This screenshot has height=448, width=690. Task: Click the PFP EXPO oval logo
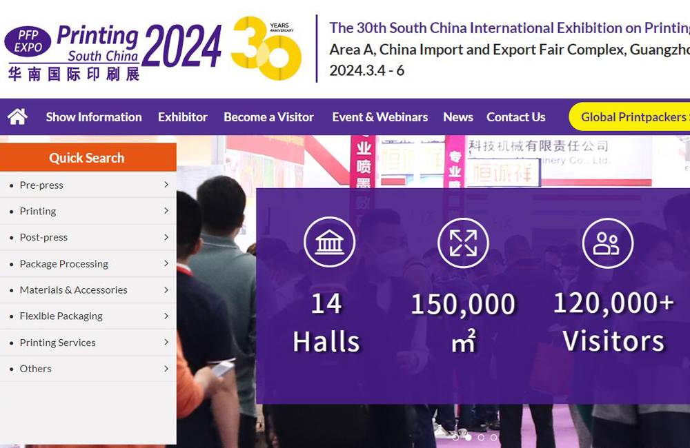pyautogui.click(x=28, y=41)
